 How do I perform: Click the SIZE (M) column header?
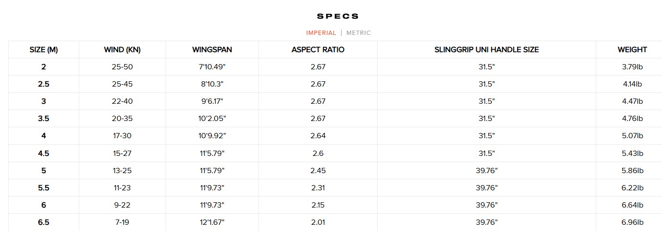click(x=44, y=50)
